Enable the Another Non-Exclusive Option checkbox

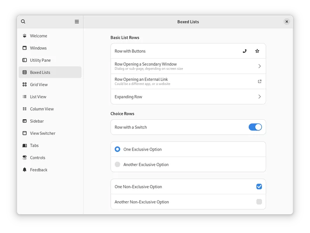tap(259, 202)
